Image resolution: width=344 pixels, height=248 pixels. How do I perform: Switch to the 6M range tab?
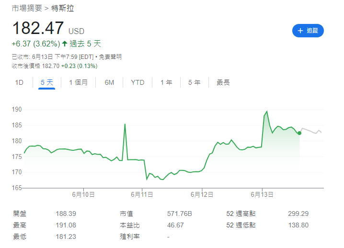pos(109,82)
